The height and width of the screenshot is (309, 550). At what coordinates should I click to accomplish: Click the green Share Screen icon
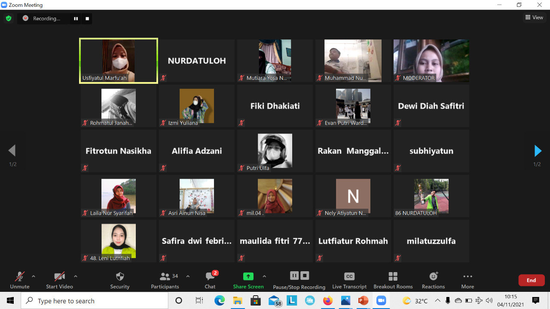(248, 276)
